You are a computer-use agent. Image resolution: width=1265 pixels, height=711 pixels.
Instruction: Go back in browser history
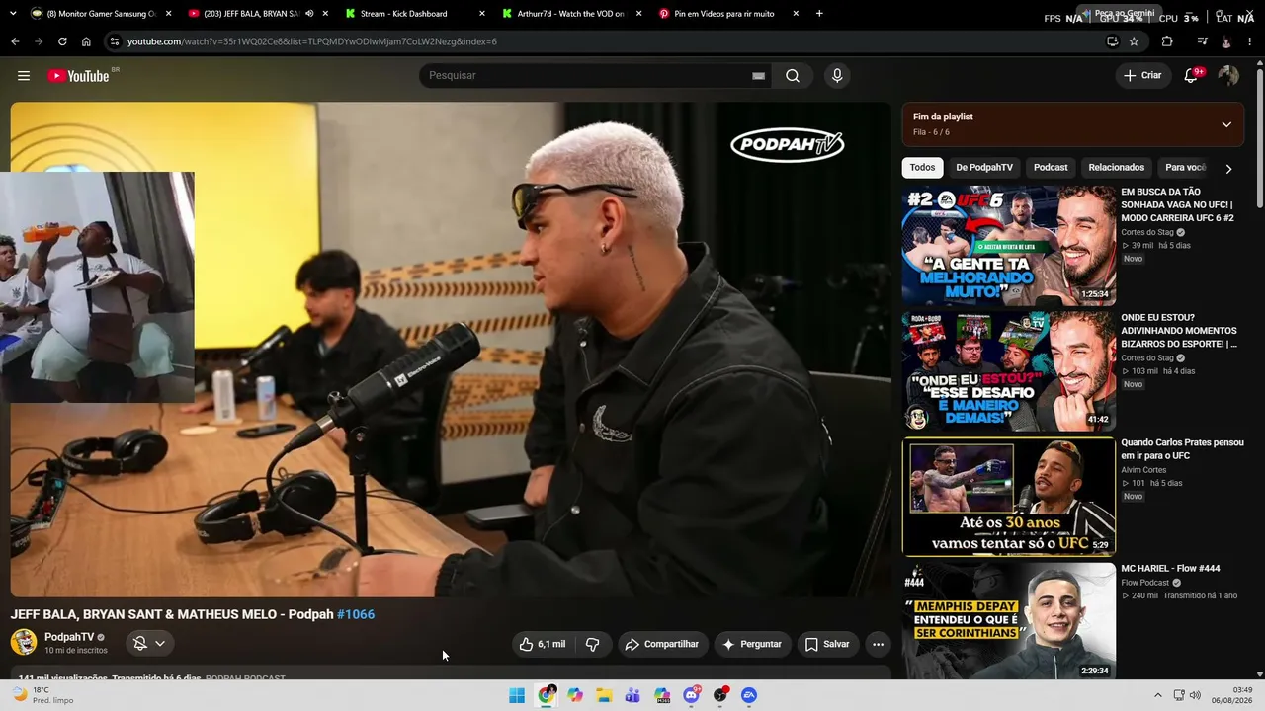[x=15, y=41]
